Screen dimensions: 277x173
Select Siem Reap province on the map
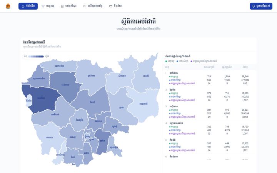pyautogui.click(x=65, y=85)
